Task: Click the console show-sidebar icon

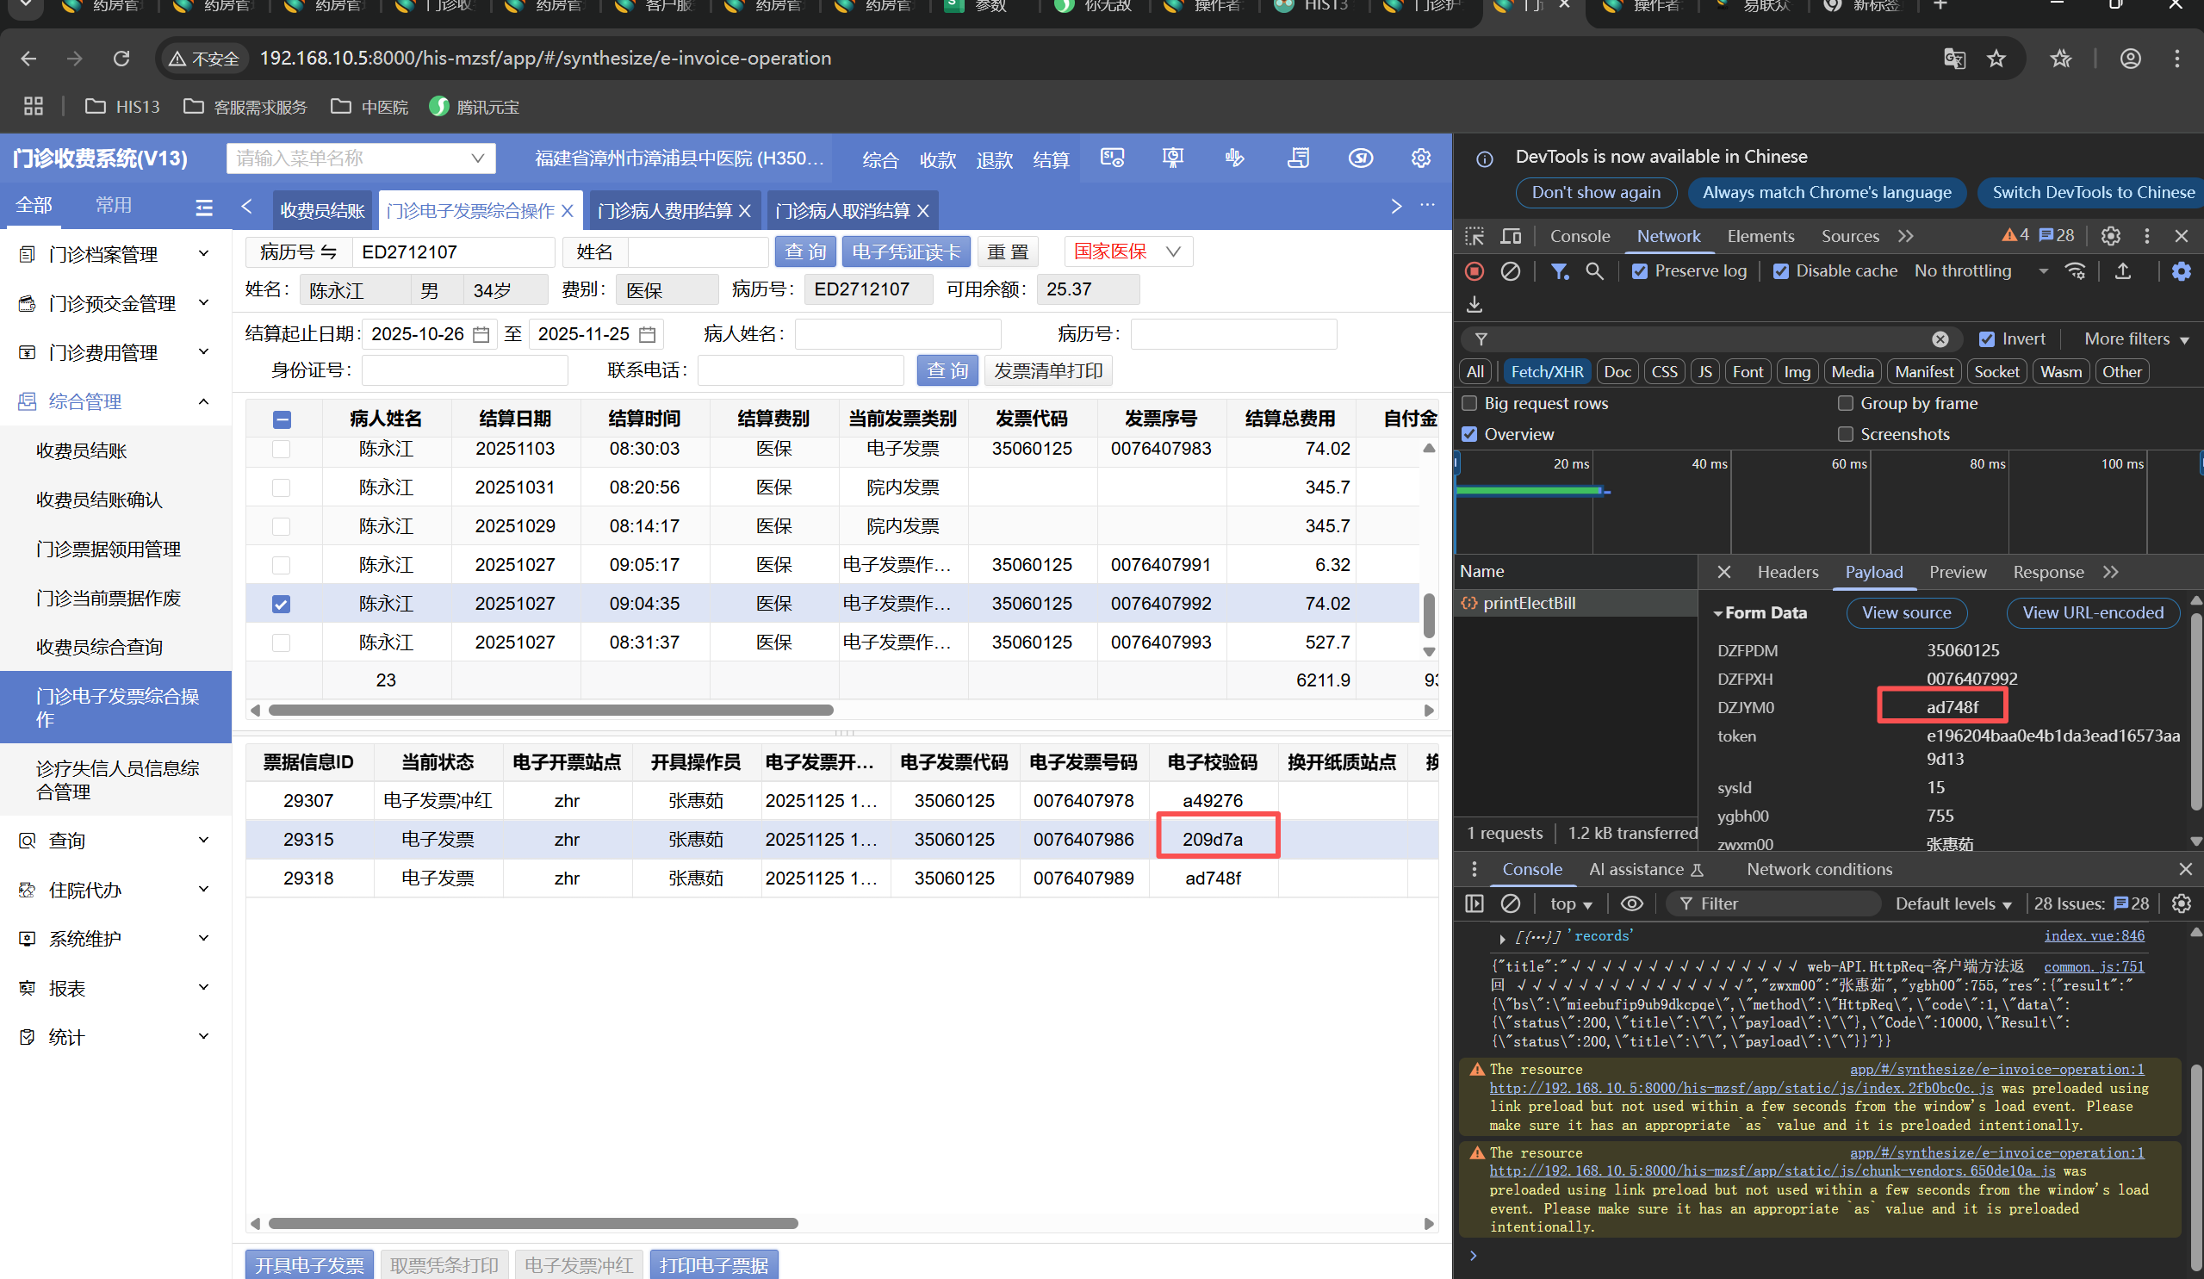Action: (x=1475, y=903)
